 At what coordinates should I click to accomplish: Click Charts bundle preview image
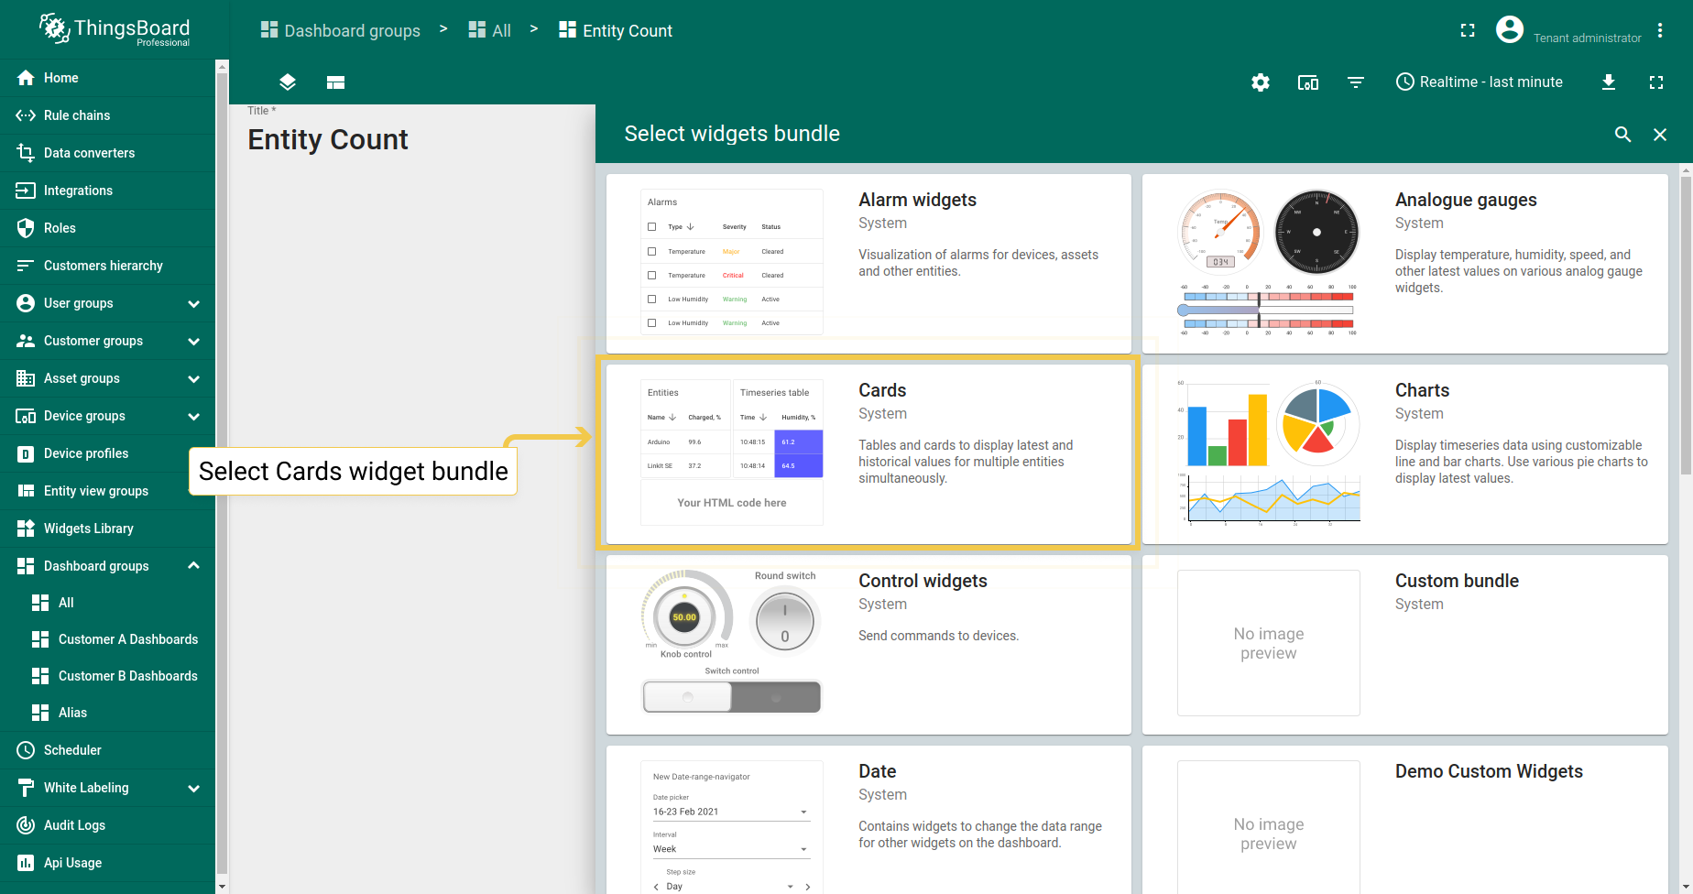1269,452
